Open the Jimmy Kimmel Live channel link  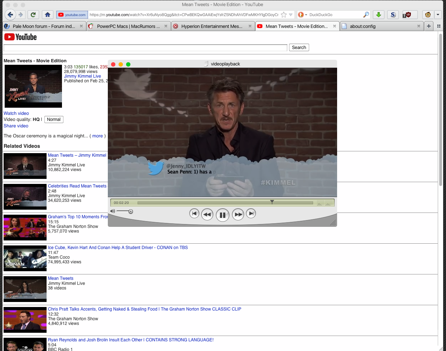pyautogui.click(x=82, y=76)
